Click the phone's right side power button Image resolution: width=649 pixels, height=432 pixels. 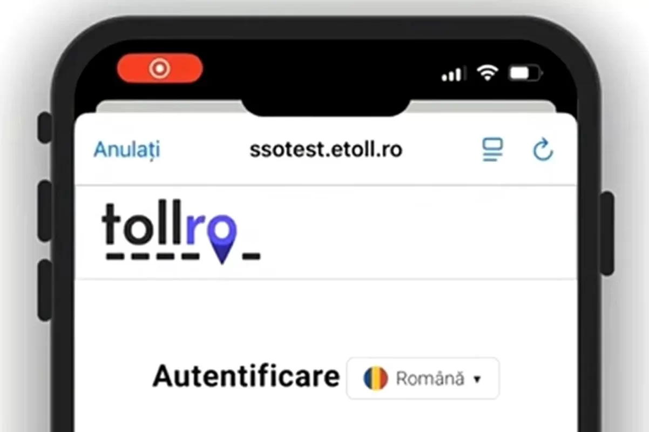[607, 233]
